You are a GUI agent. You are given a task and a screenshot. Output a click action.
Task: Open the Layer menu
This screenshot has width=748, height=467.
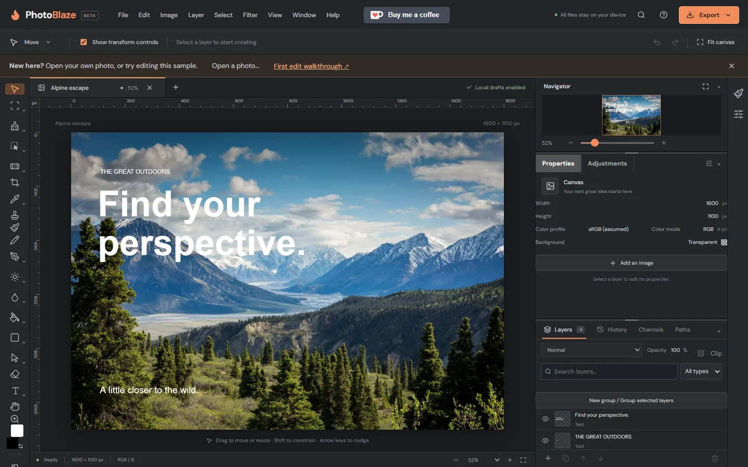(196, 15)
